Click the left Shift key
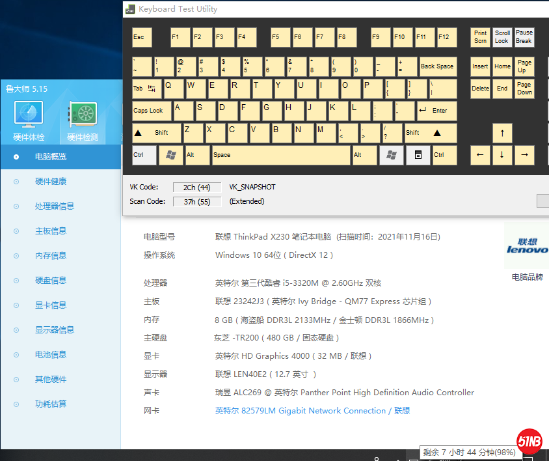 (x=157, y=133)
